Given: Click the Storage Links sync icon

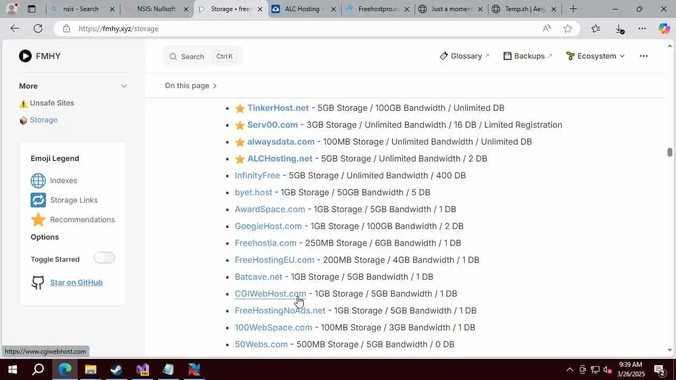Looking at the screenshot, I should (x=38, y=200).
